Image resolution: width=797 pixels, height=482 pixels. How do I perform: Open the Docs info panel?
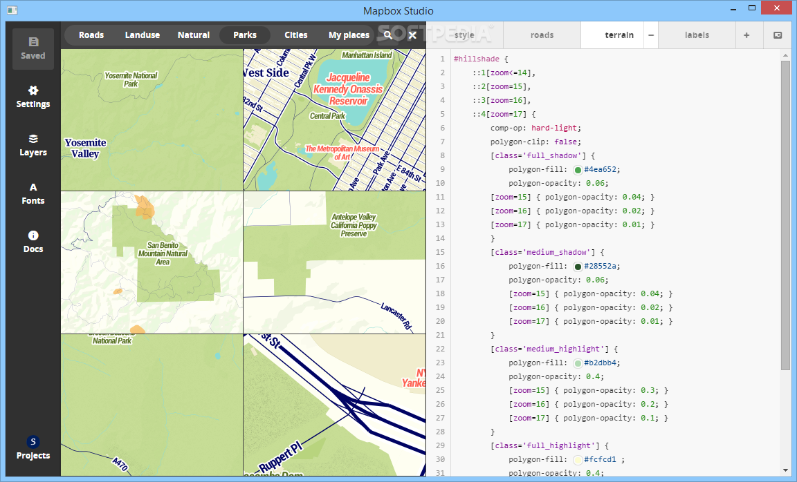[33, 242]
